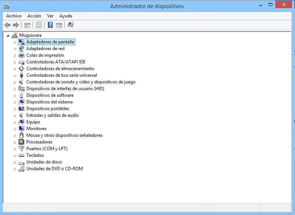Click the storage controller icon for Controladoras de almacenamiento
This screenshot has width=295, height=215.
22,69
